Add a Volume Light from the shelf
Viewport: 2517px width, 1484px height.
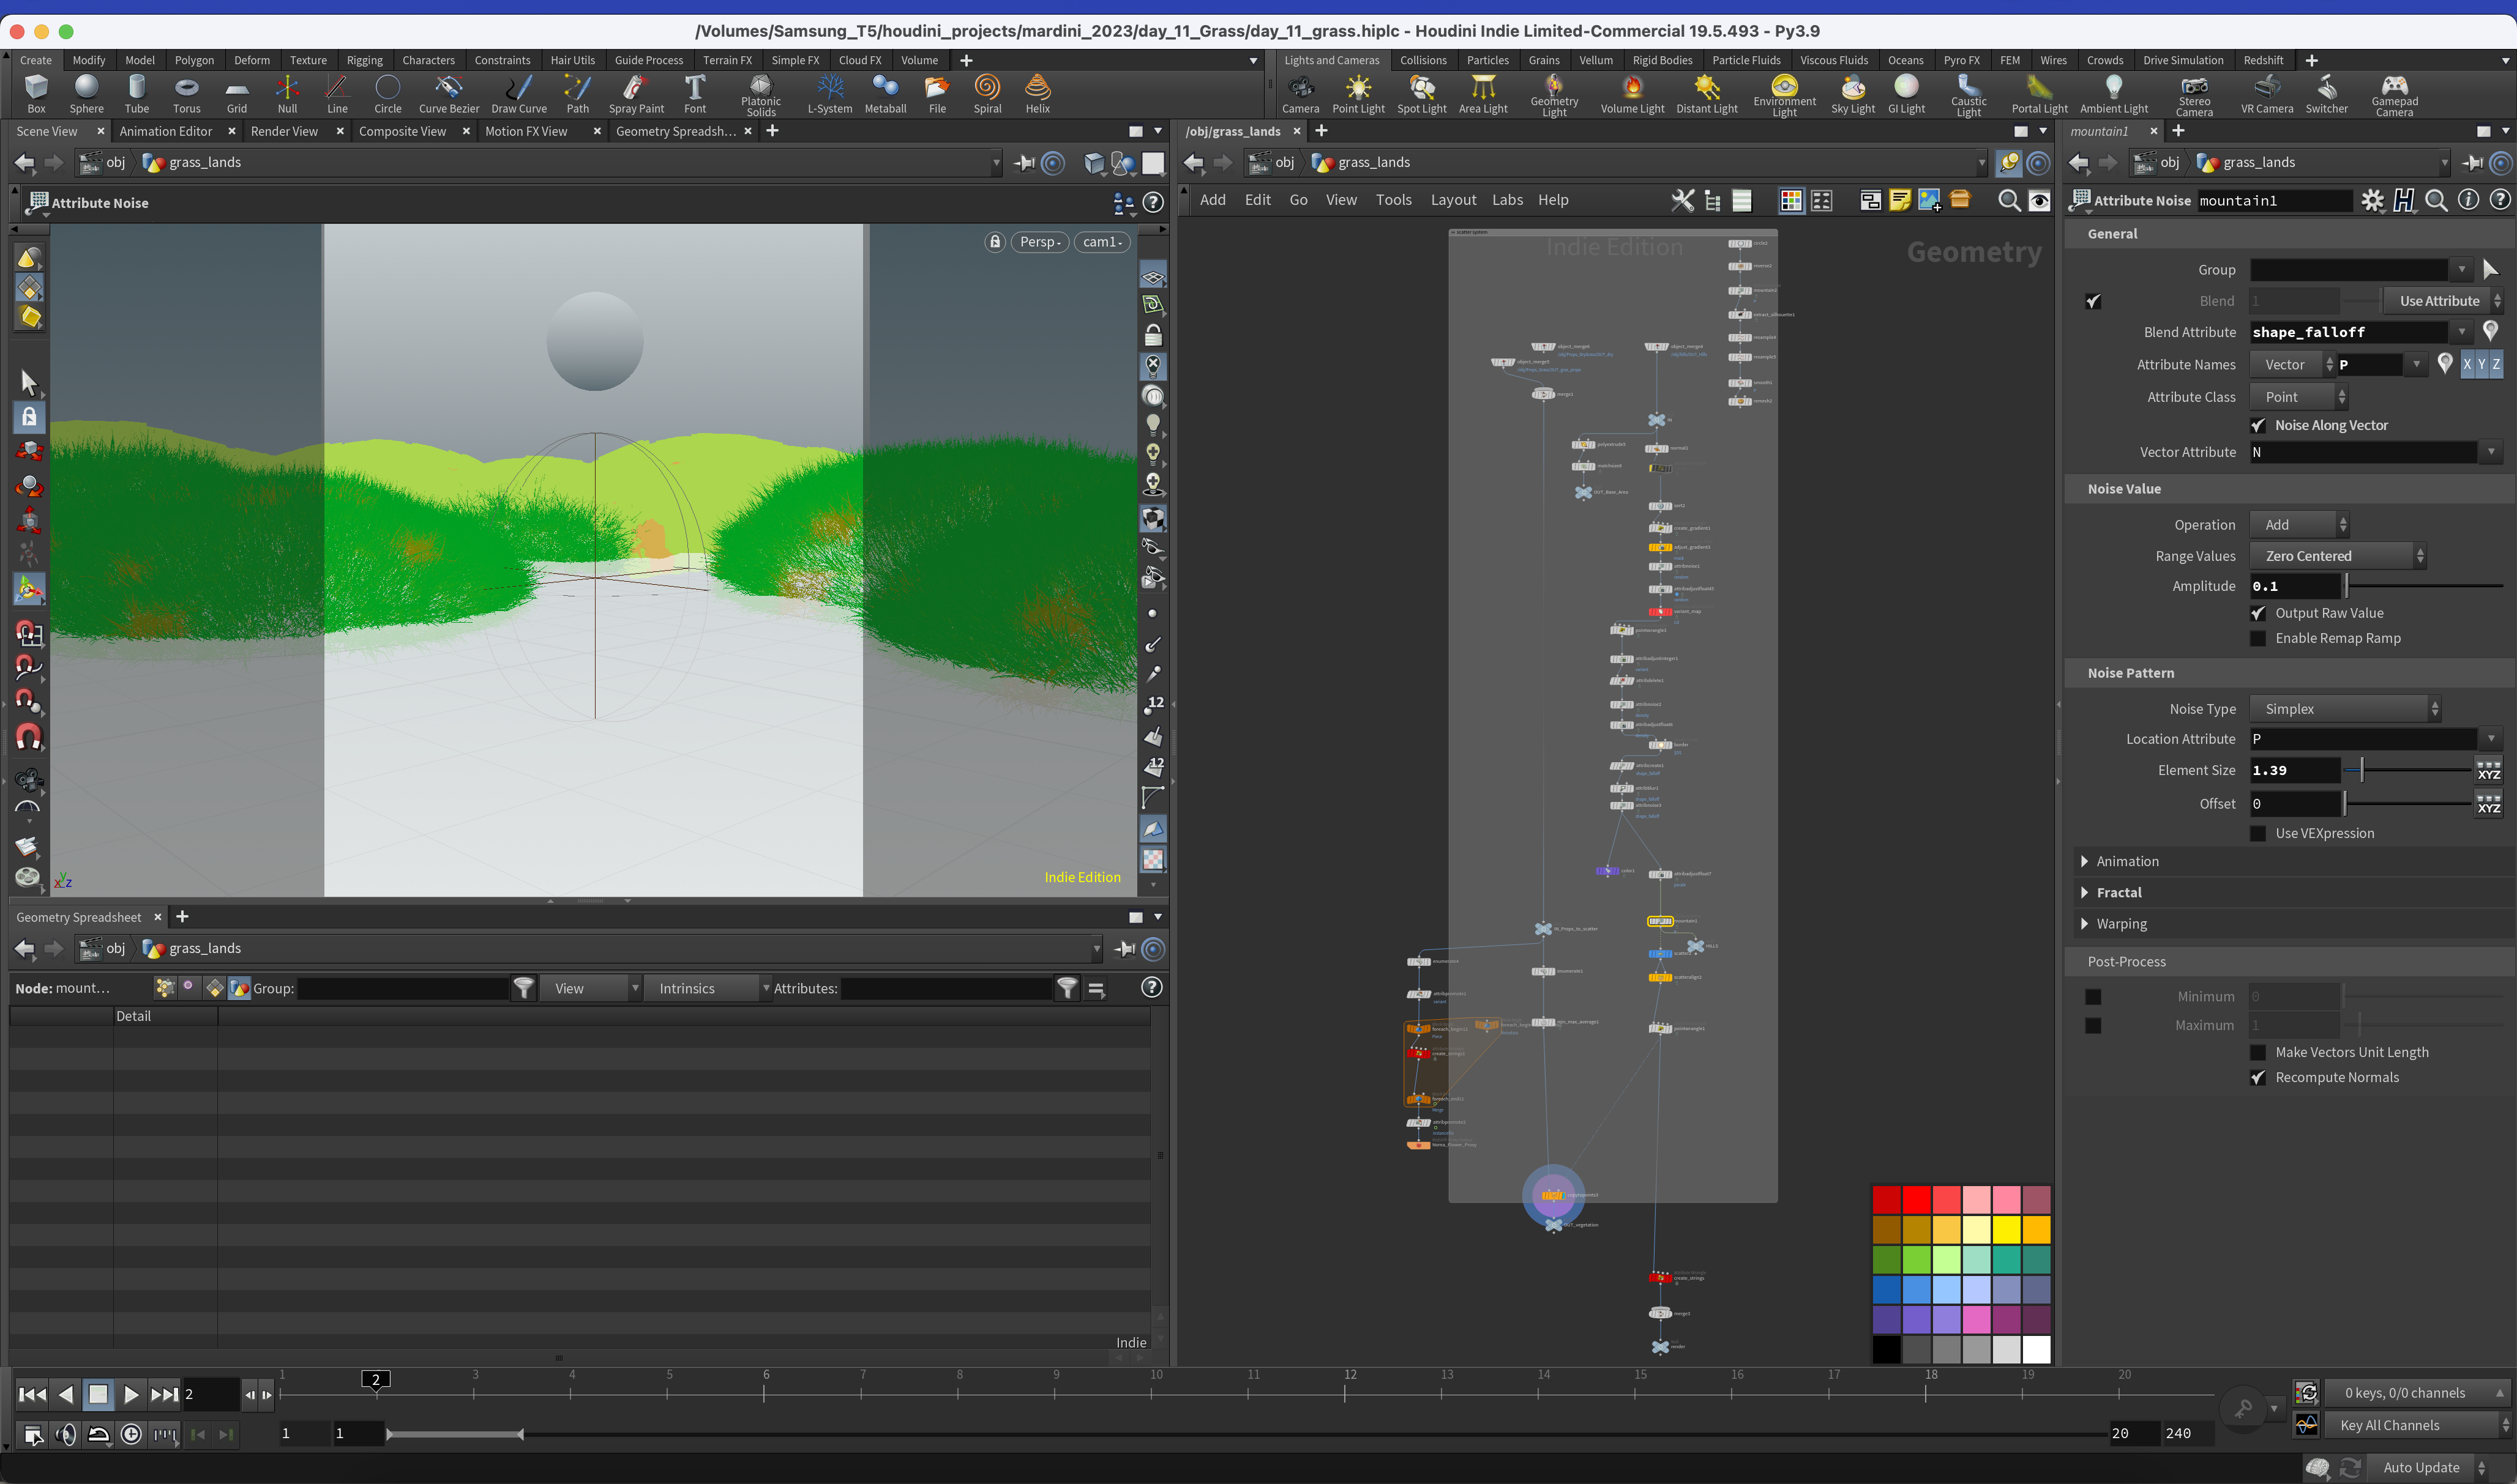(x=1632, y=94)
